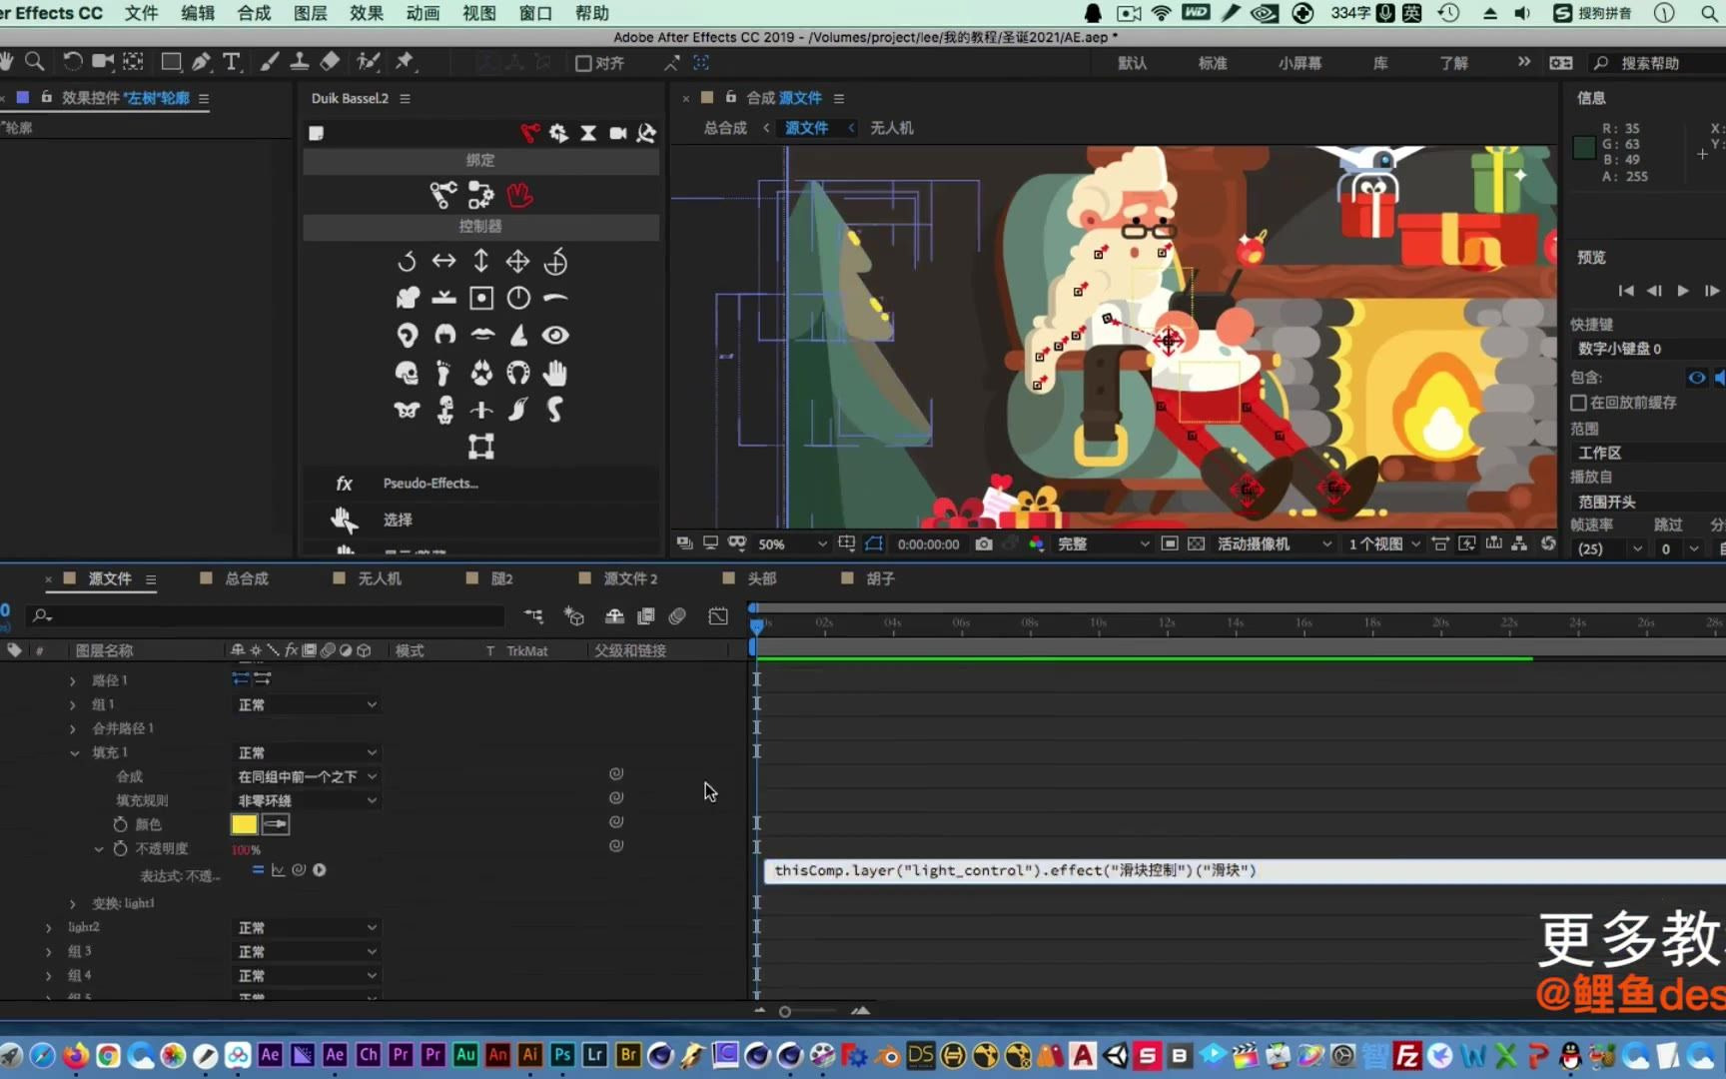The width and height of the screenshot is (1726, 1079).
Task: Switch to 无人机 timeline tab
Action: pyautogui.click(x=380, y=578)
